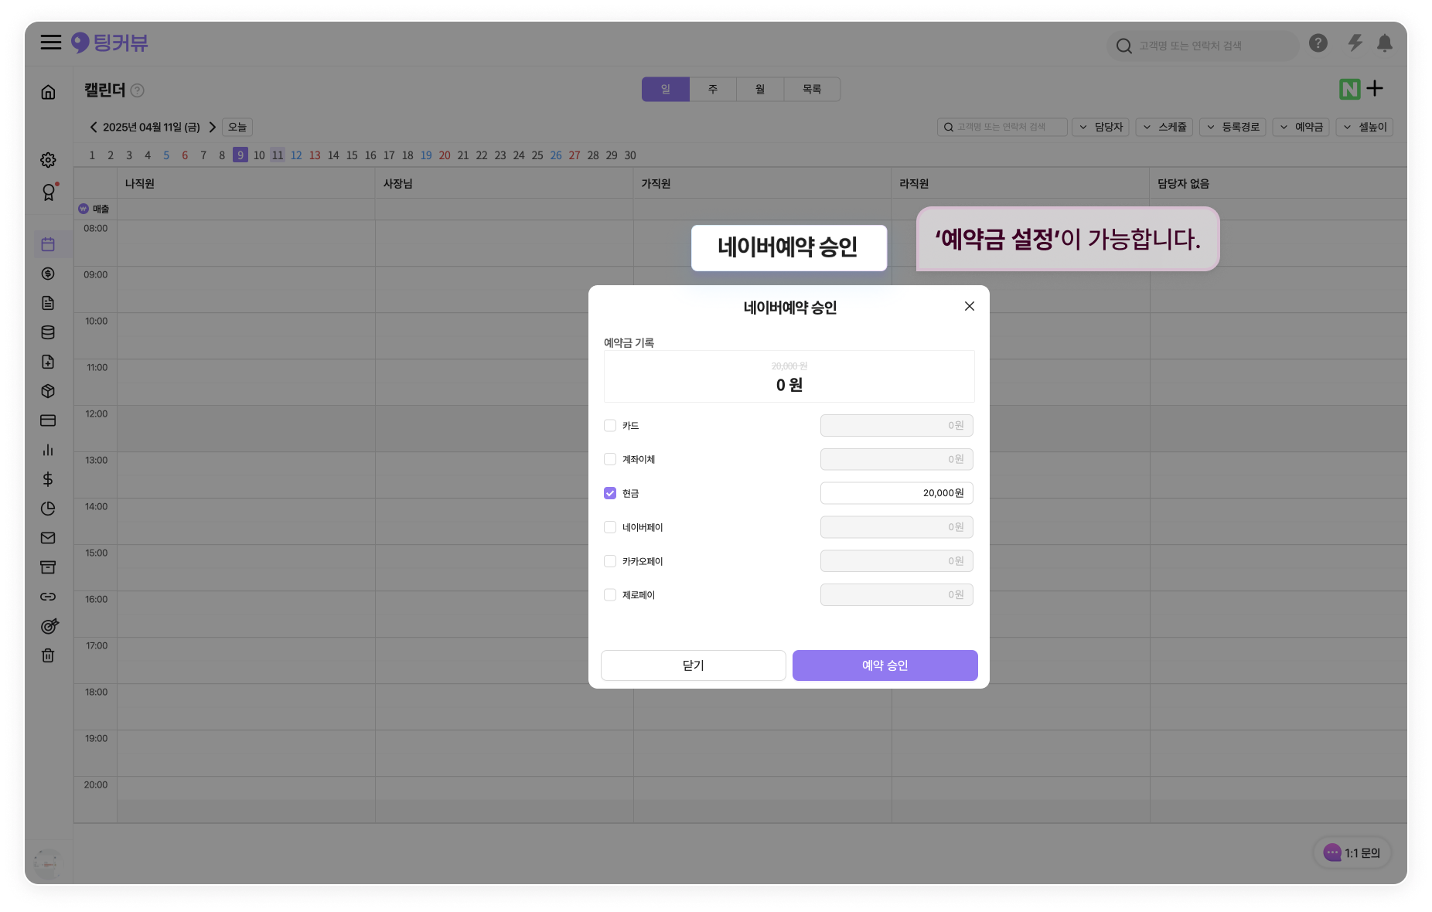Click the date label 2025년 04월 11일
1432x912 pixels.
(x=152, y=127)
